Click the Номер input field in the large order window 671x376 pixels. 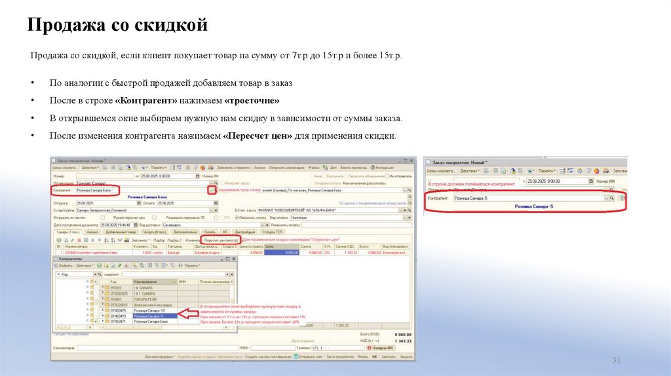point(105,176)
